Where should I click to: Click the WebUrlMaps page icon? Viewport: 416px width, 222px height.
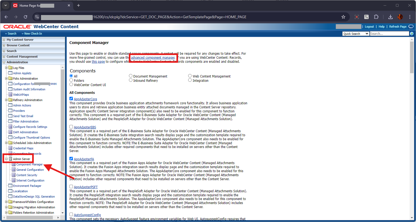[10, 94]
